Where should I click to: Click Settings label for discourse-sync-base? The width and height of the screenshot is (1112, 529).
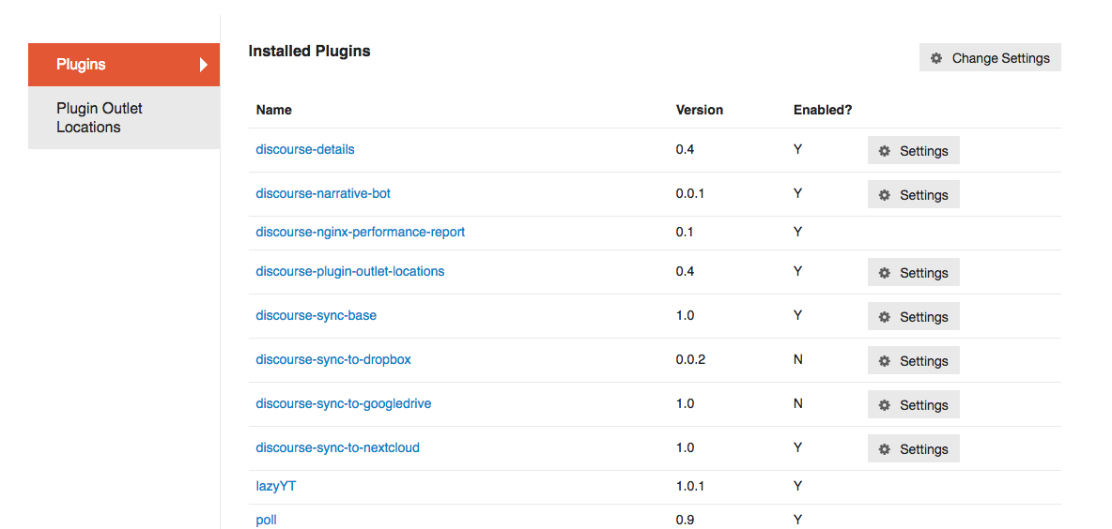pos(924,316)
